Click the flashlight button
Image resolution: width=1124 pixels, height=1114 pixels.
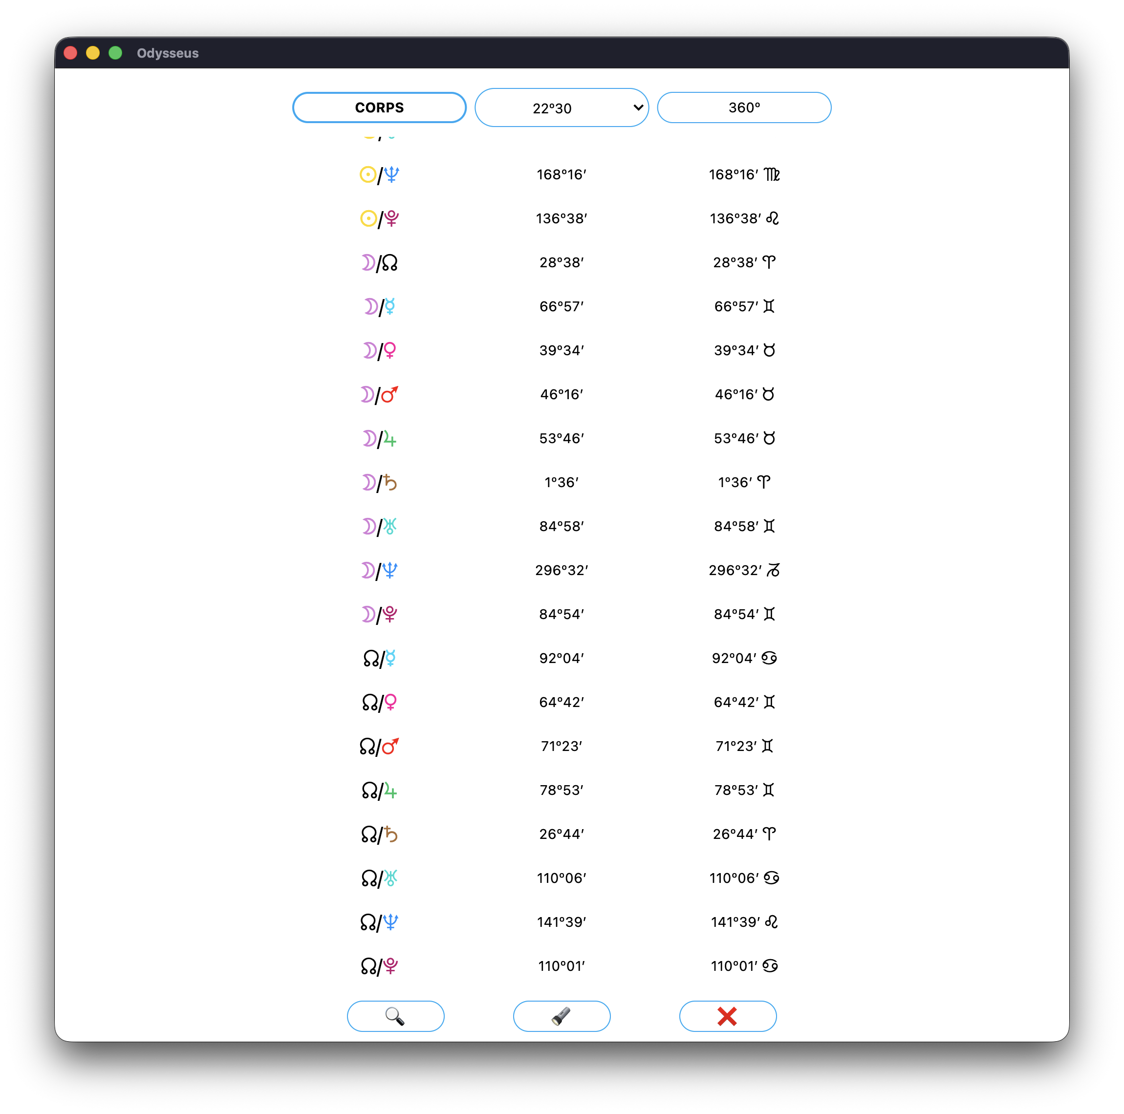(562, 1016)
